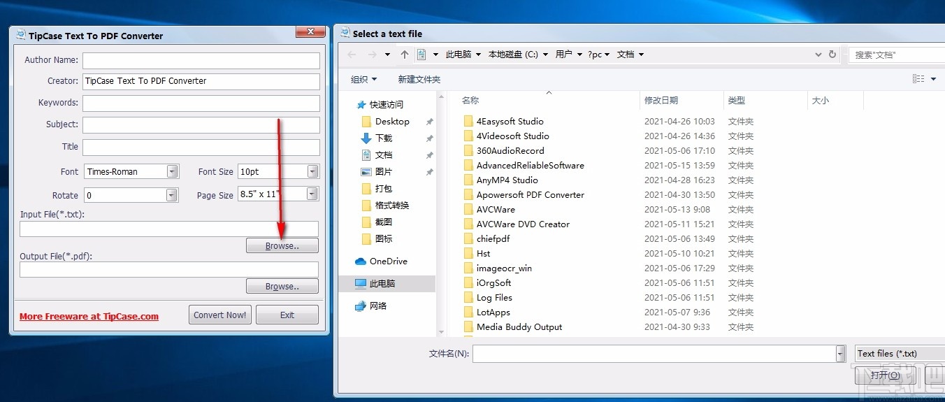This screenshot has width=945, height=402.
Task: Click 文档 in address breadcrumb
Action: pyautogui.click(x=626, y=55)
